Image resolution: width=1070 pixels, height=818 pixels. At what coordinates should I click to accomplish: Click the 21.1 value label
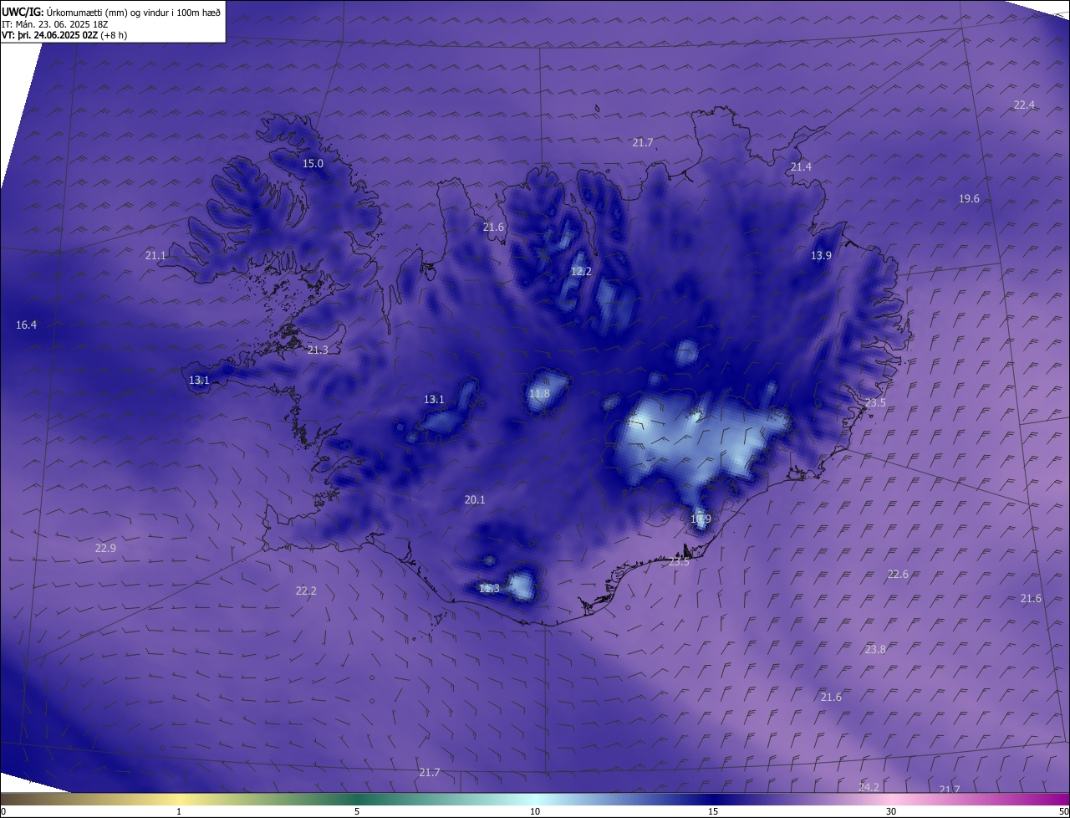(x=155, y=255)
